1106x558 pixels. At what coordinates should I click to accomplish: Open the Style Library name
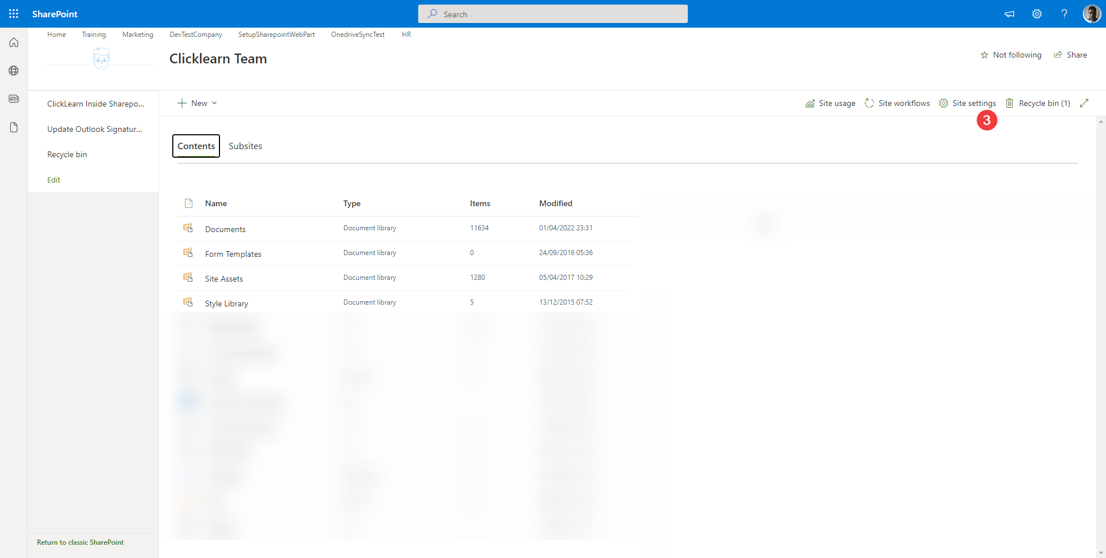click(226, 303)
